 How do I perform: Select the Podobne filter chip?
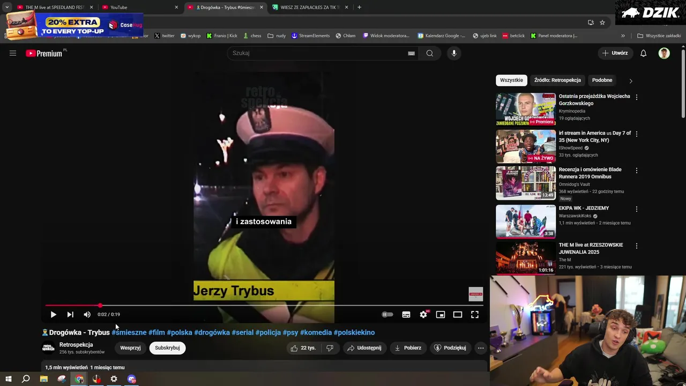coord(602,80)
